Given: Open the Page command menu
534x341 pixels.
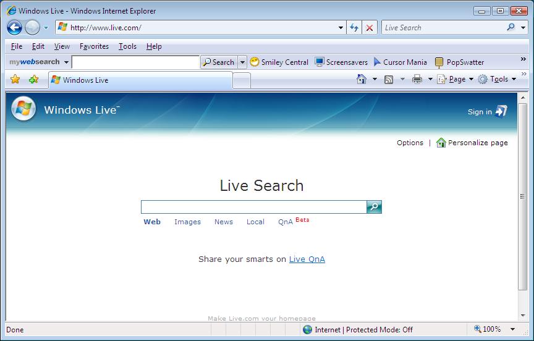Looking at the screenshot, I should pos(456,79).
